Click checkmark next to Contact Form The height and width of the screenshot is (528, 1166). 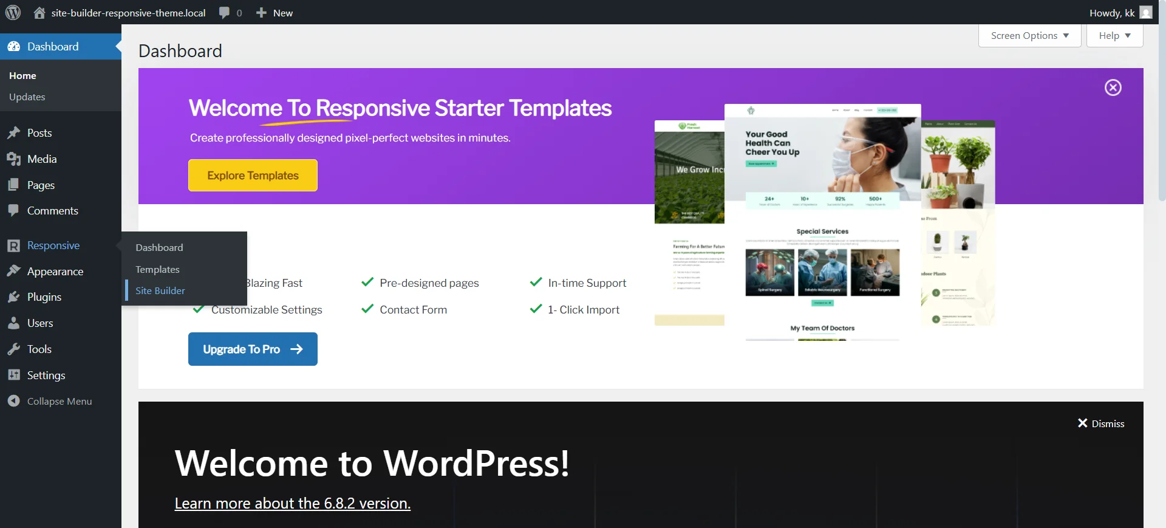[x=367, y=309]
